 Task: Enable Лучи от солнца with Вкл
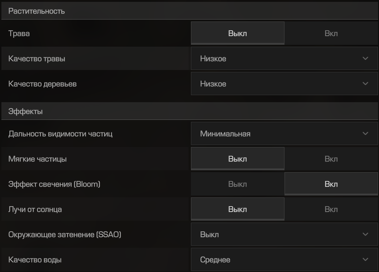coord(331,209)
